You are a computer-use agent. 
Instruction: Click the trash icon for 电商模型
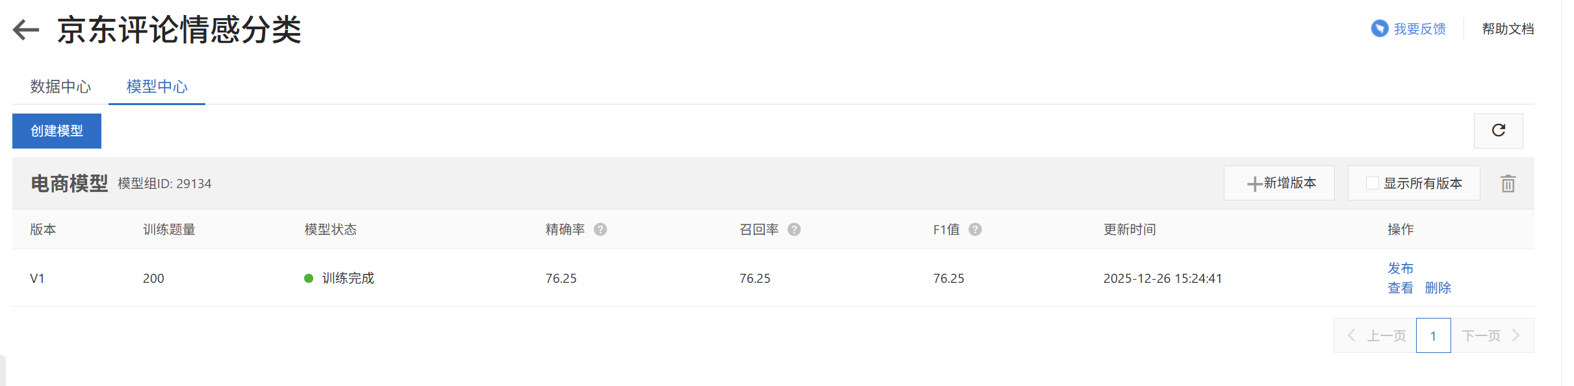click(1508, 184)
